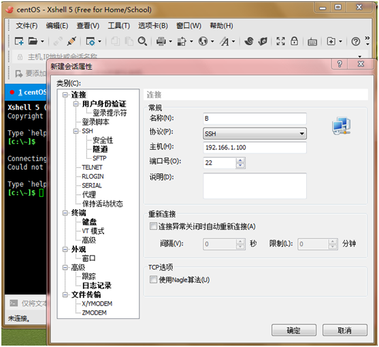Viewport: 379px width, 347px height.
Task: Open session properties gear icon
Action: click(90, 42)
